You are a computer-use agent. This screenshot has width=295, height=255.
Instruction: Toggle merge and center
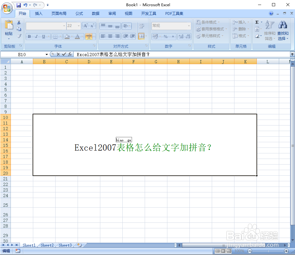point(141,36)
